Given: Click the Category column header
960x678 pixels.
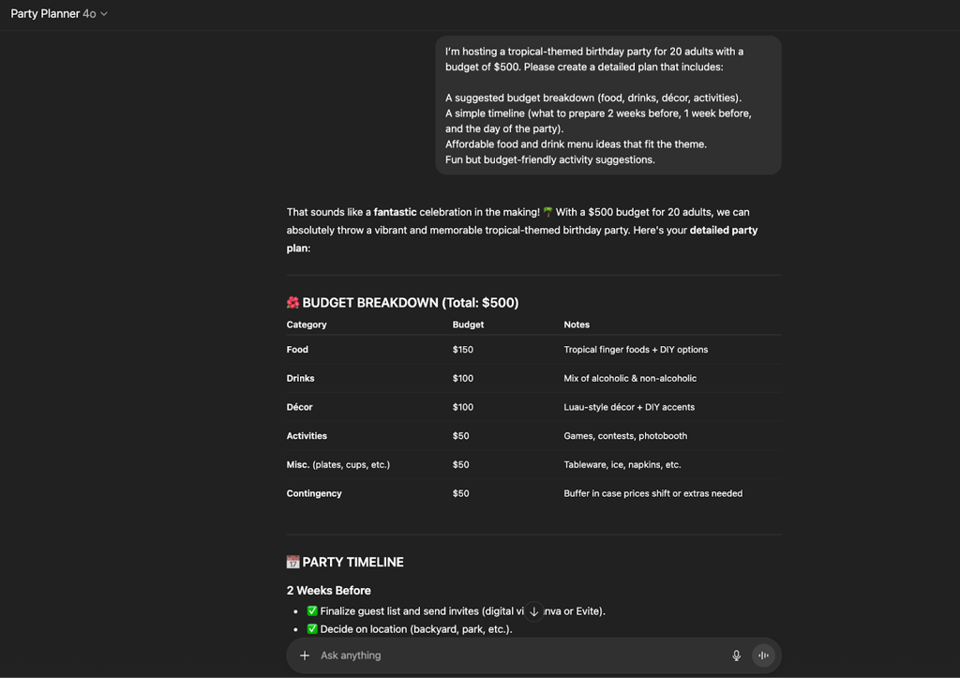Looking at the screenshot, I should coord(307,324).
